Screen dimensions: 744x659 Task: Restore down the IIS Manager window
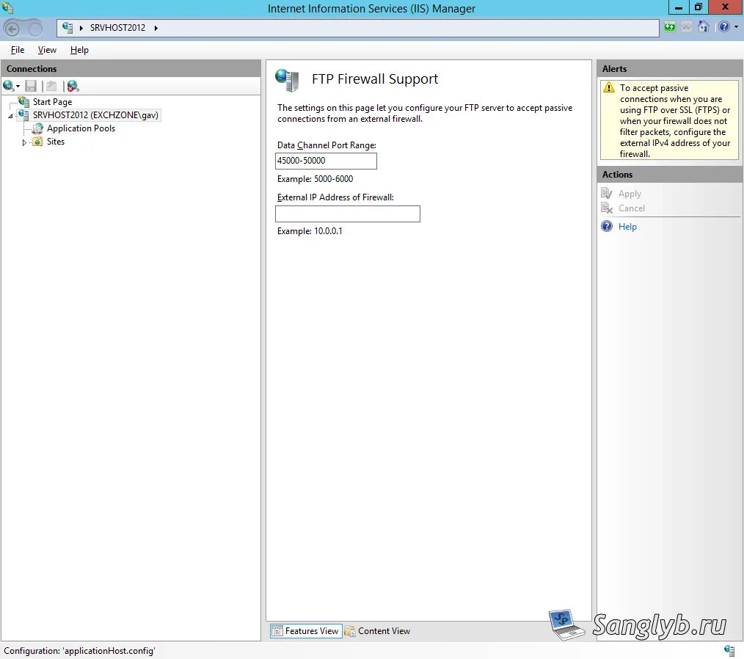[x=698, y=7]
